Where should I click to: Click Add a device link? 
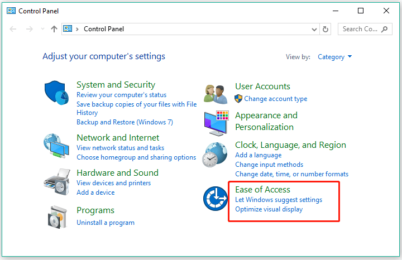coord(95,192)
